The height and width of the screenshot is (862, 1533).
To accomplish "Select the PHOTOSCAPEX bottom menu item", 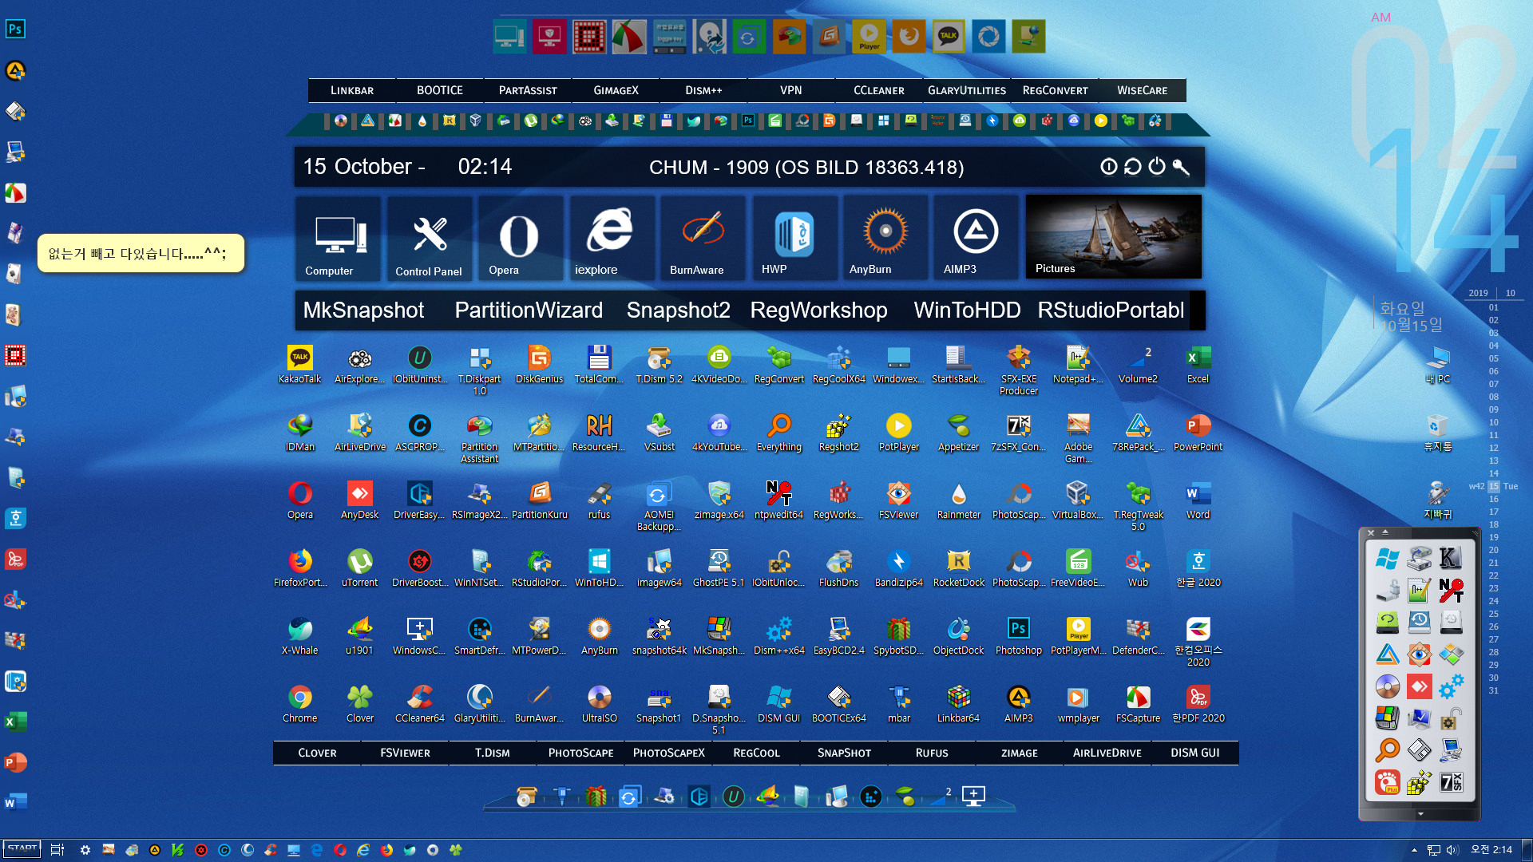I will (x=669, y=753).
